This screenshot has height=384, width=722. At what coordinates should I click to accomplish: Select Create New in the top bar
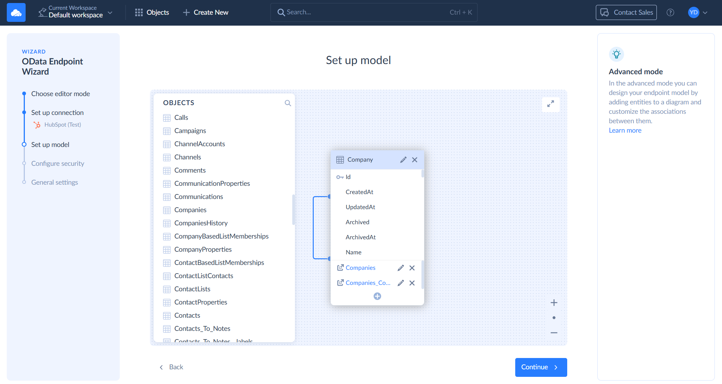pyautogui.click(x=205, y=12)
